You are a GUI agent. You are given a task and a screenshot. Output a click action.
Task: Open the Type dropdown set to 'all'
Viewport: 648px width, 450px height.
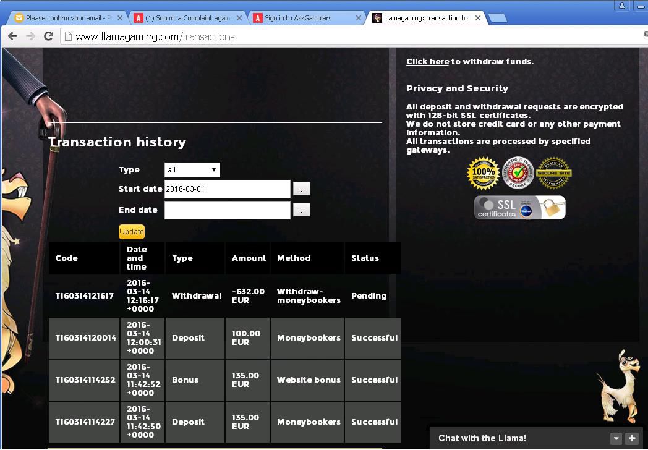click(x=192, y=170)
